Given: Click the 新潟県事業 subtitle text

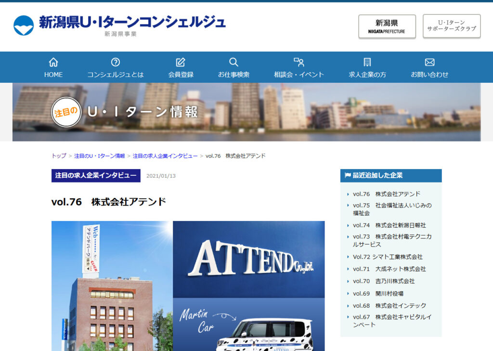Looking at the screenshot, I should tap(120, 34).
